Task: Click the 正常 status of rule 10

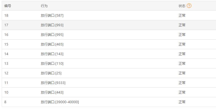Action: click(x=182, y=92)
